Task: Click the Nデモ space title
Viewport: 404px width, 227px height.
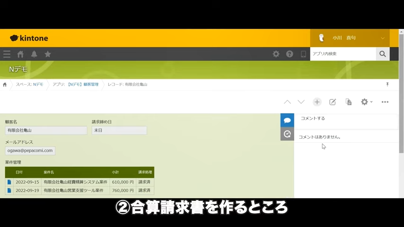Action: pos(18,70)
